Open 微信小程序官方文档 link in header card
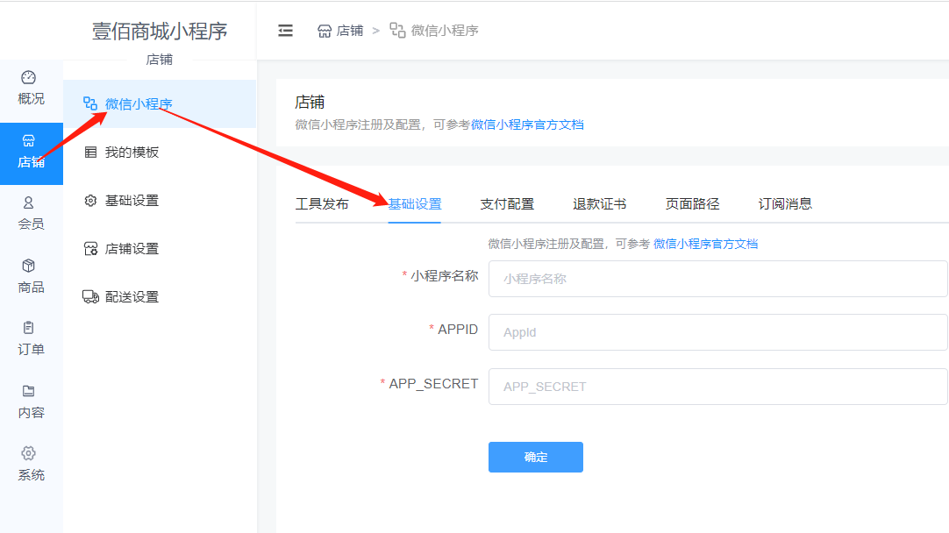Image resolution: width=949 pixels, height=533 pixels. [527, 124]
